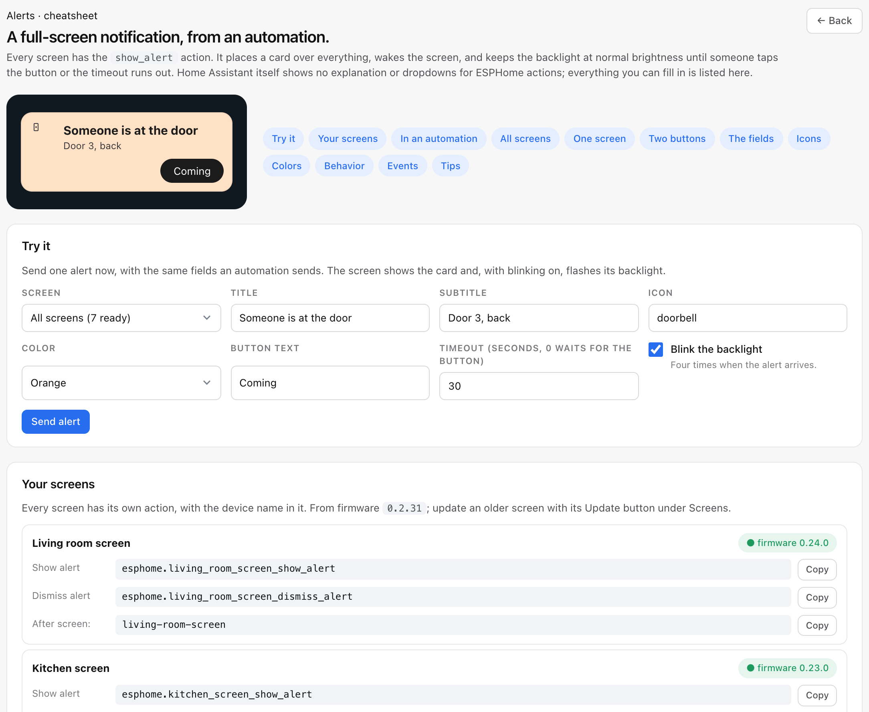Focus the Timeout seconds input
Image resolution: width=869 pixels, height=712 pixels.
[538, 386]
